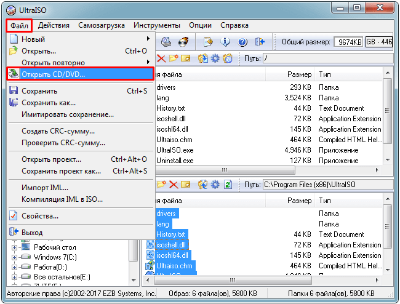Click the isoshell.dll file icon in the local list
Screen dimensions: 400x304
(151, 245)
